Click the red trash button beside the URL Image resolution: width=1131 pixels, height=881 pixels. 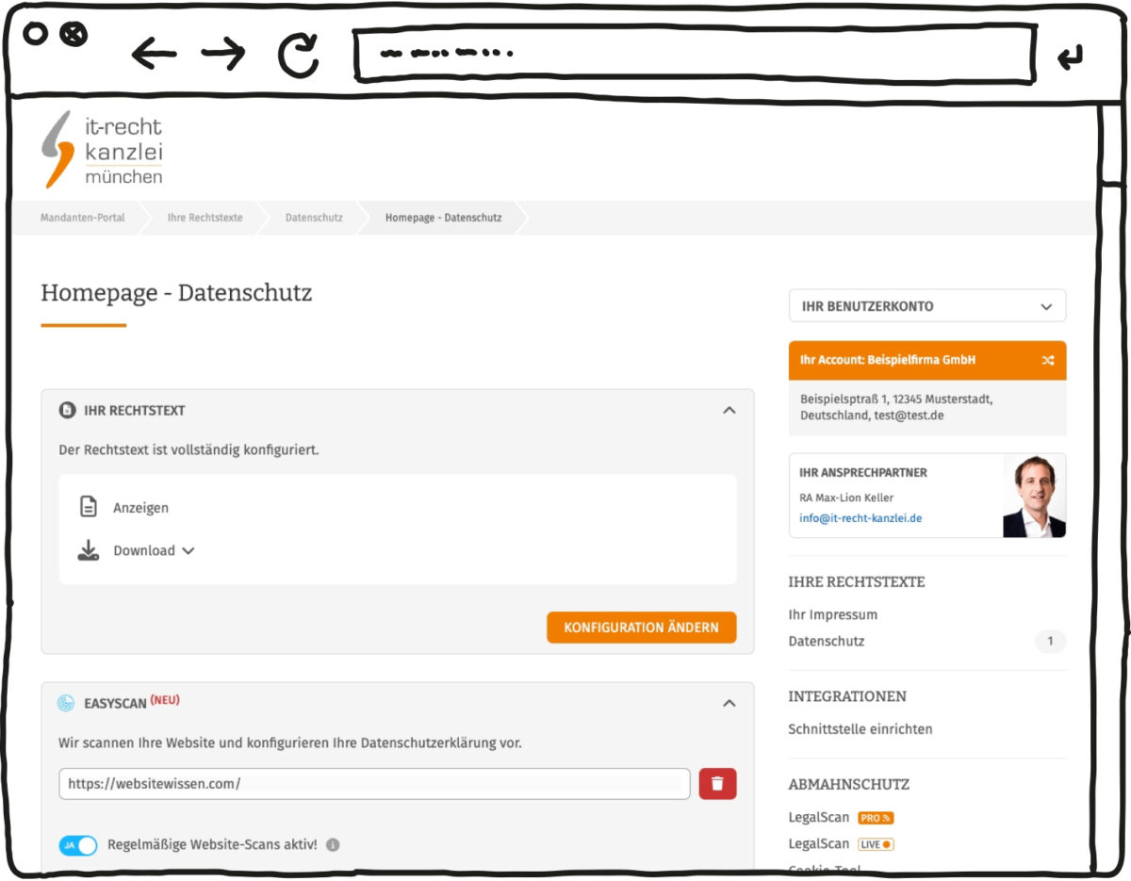tap(717, 784)
